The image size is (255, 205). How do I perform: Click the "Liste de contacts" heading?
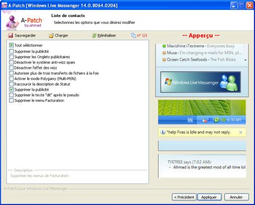68,16
